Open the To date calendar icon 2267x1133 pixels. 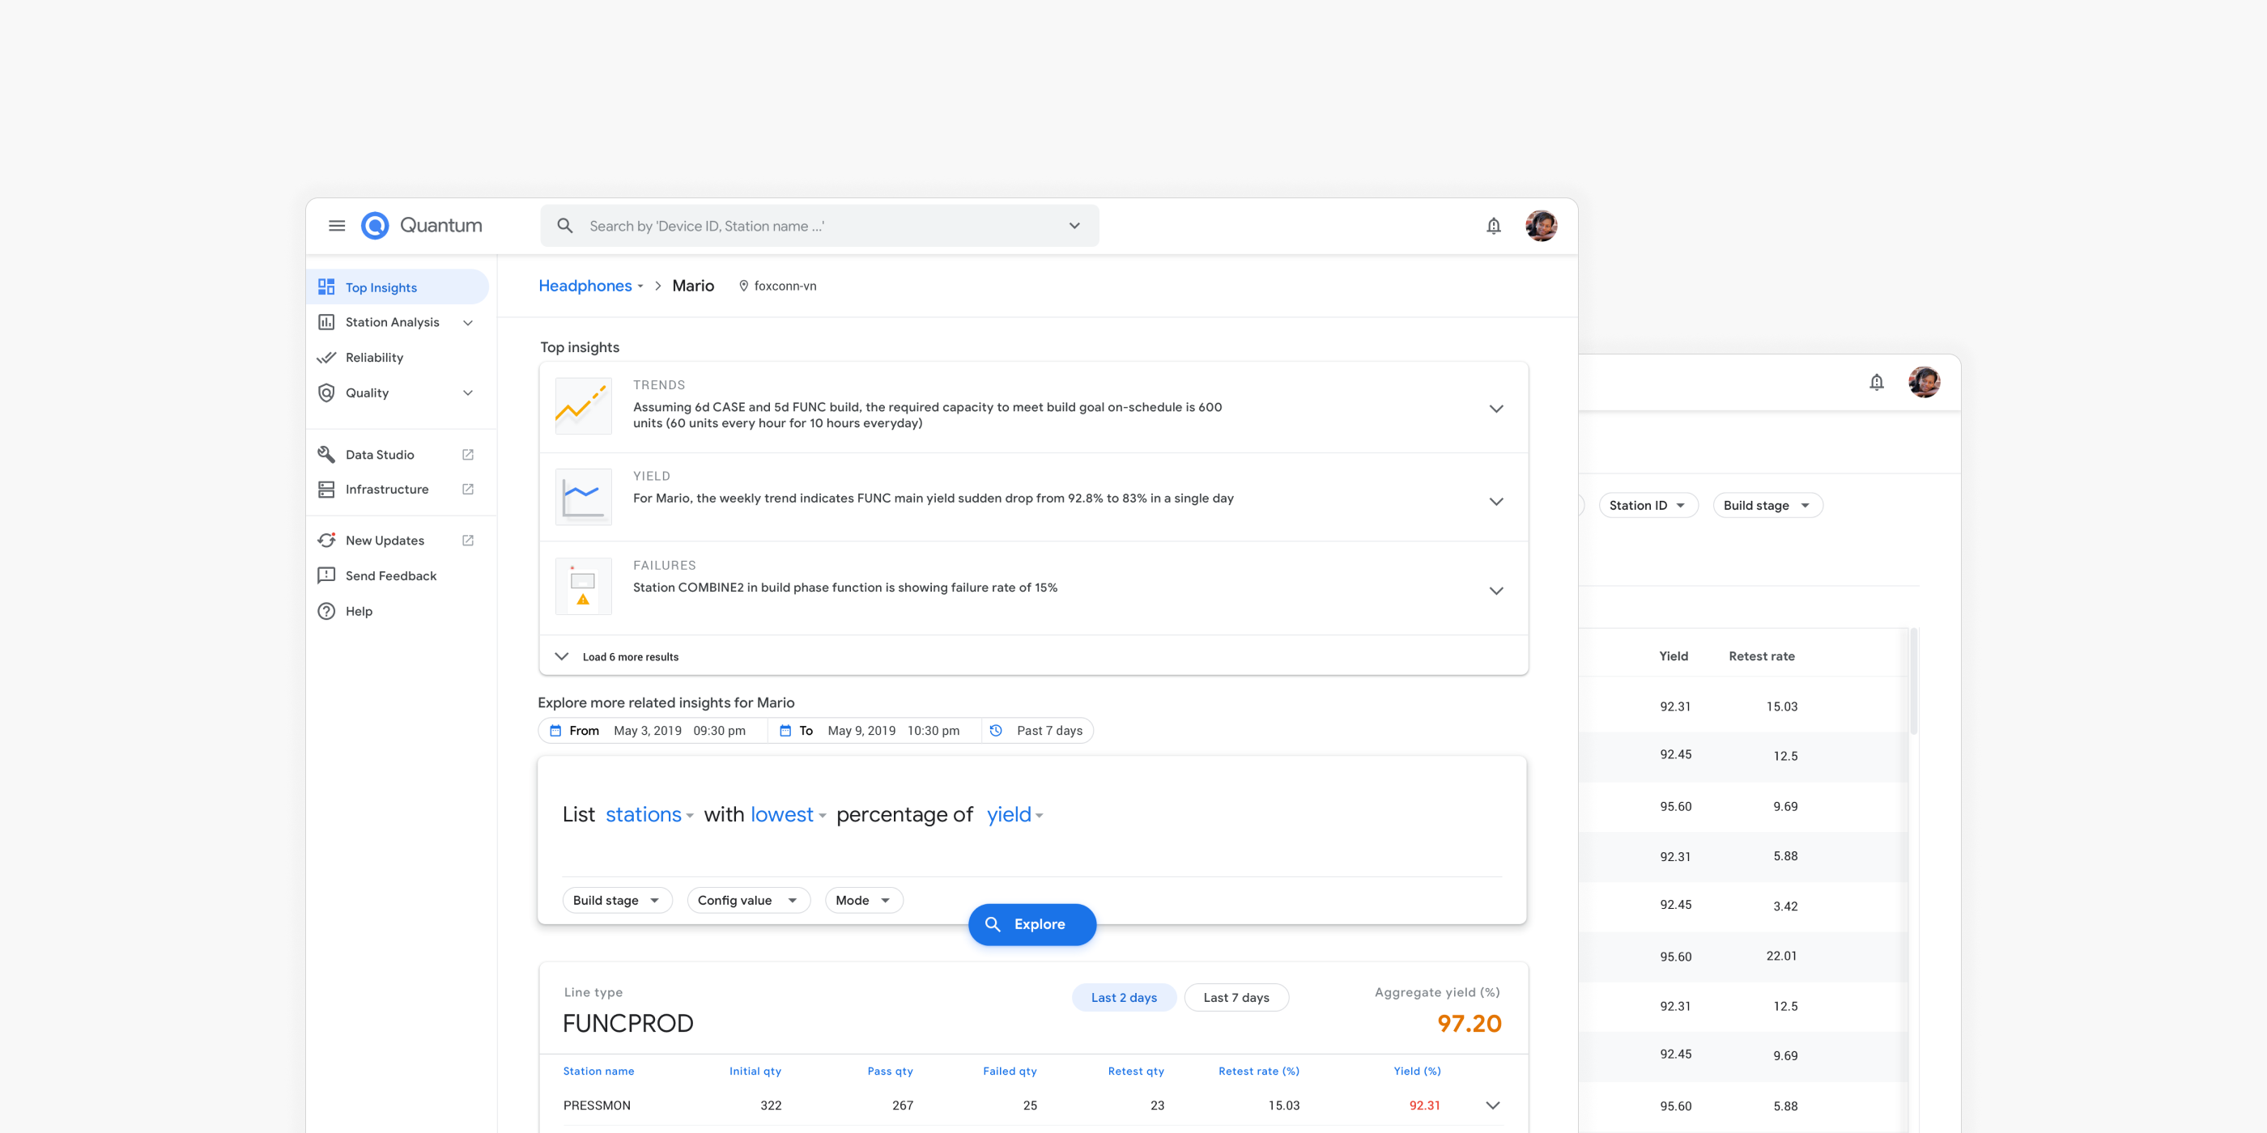pyautogui.click(x=785, y=731)
